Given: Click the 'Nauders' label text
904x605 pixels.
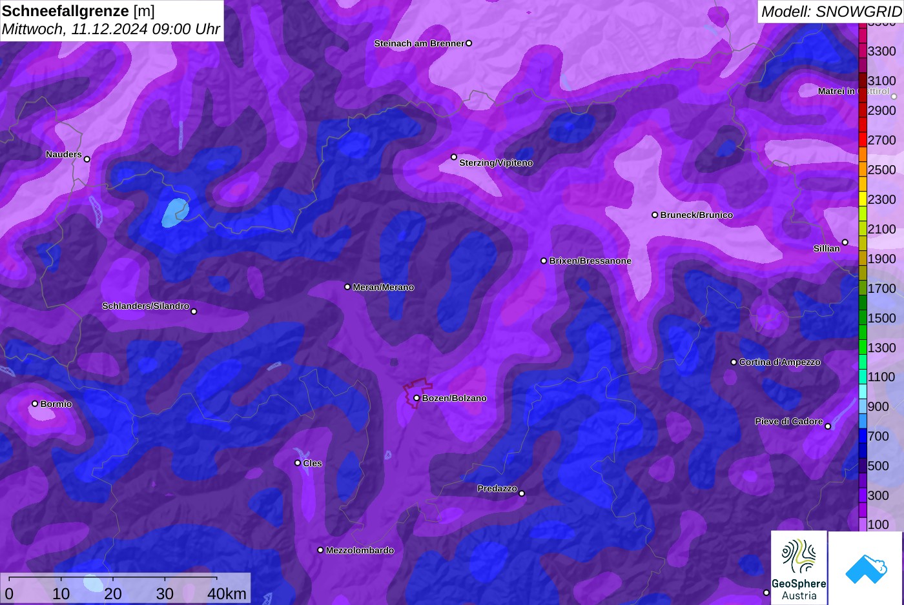Looking at the screenshot, I should (x=64, y=154).
